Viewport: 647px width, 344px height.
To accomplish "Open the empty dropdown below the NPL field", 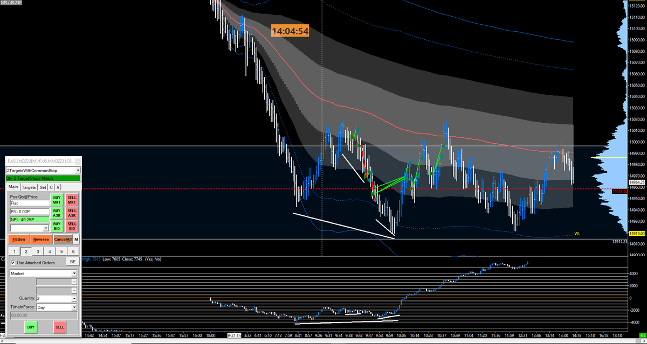I will tap(30, 228).
